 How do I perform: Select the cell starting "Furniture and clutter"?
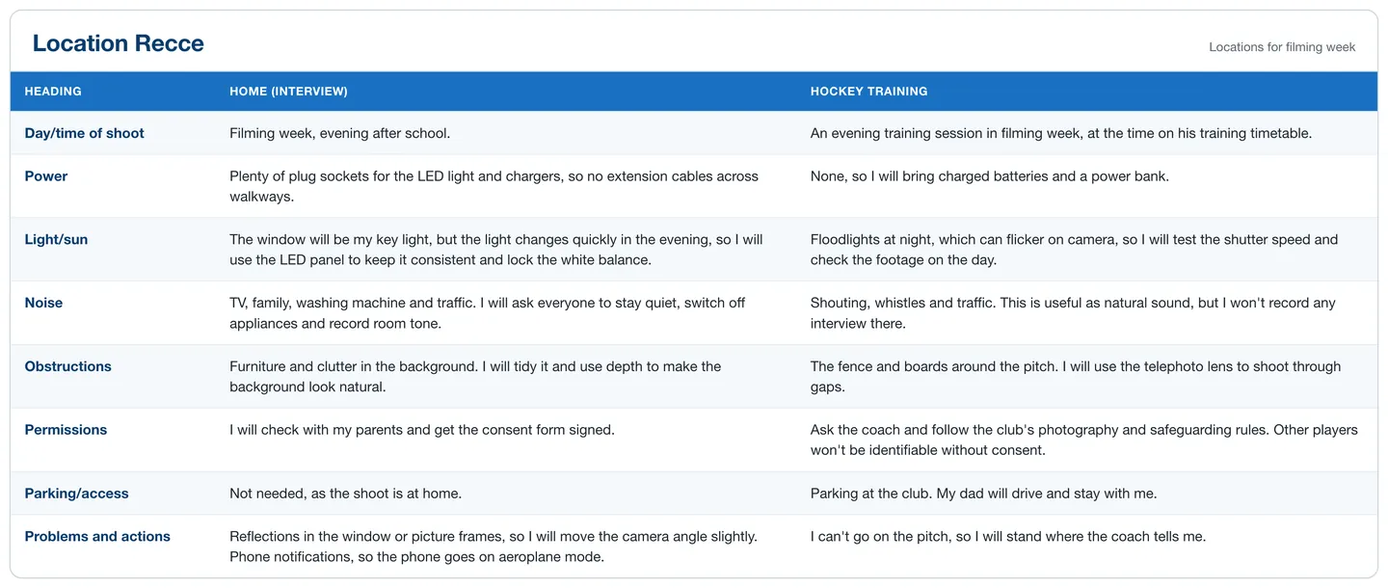507,377
